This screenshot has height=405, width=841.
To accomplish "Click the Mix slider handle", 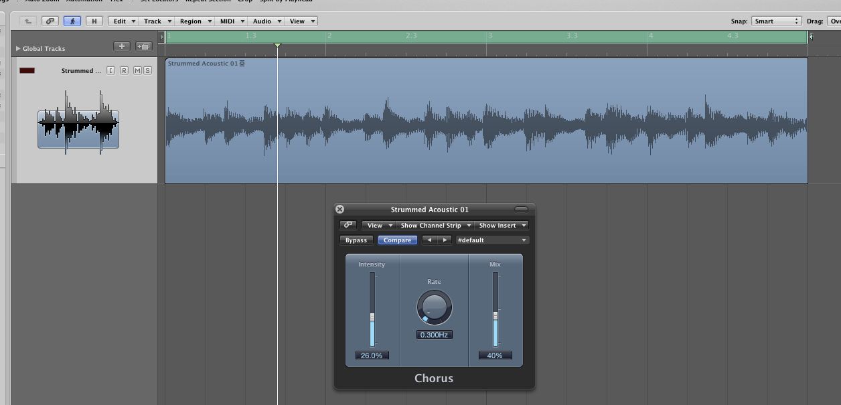I will tap(495, 315).
